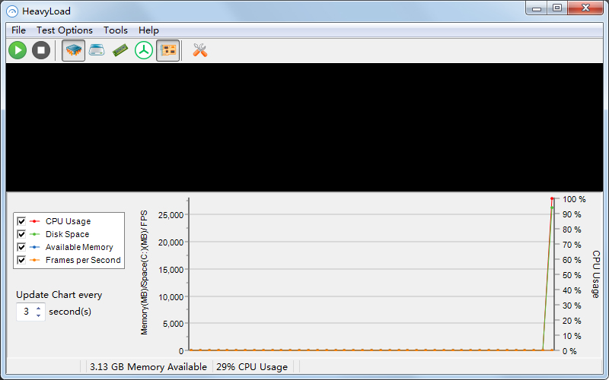Viewport: 609px width, 380px height.
Task: Open the Test Options menu
Action: (65, 30)
